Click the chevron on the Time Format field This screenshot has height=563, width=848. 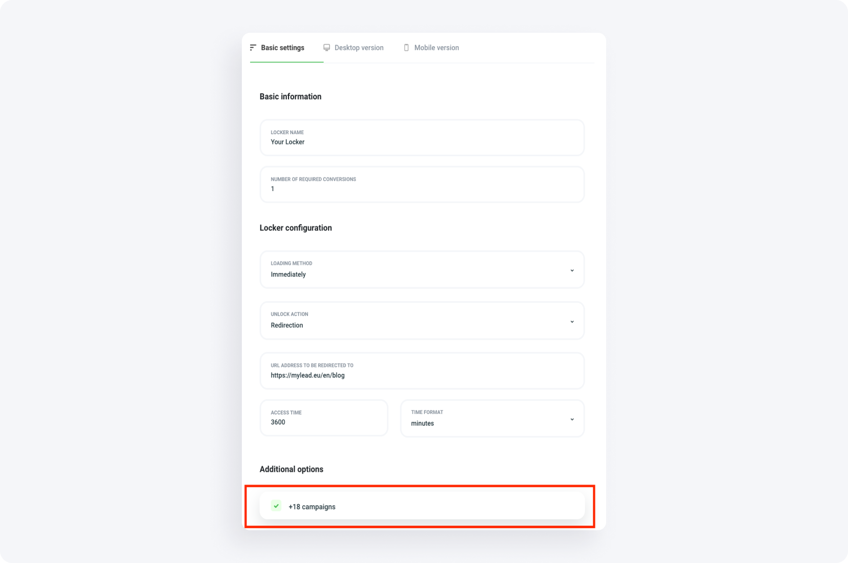[572, 419]
